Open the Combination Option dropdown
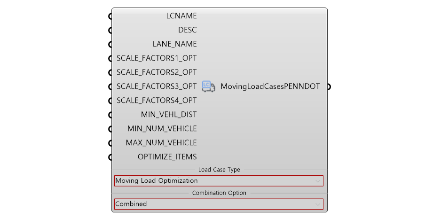Viewport: 433px width, 219px height. coord(219,204)
